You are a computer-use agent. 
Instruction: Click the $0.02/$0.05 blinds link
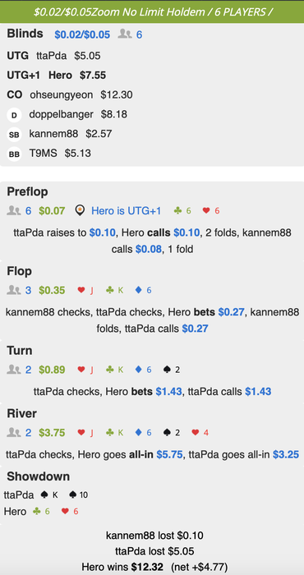(x=82, y=34)
